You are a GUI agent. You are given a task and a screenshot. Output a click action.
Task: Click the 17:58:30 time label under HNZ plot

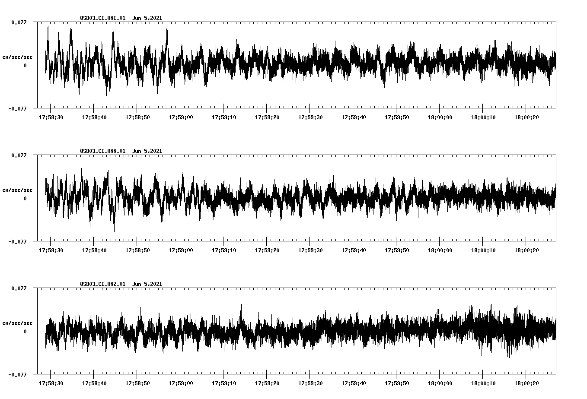[x=51, y=383]
